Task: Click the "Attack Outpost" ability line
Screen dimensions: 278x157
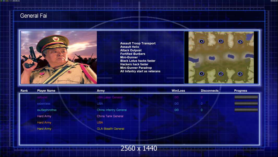Action: click(x=131, y=50)
